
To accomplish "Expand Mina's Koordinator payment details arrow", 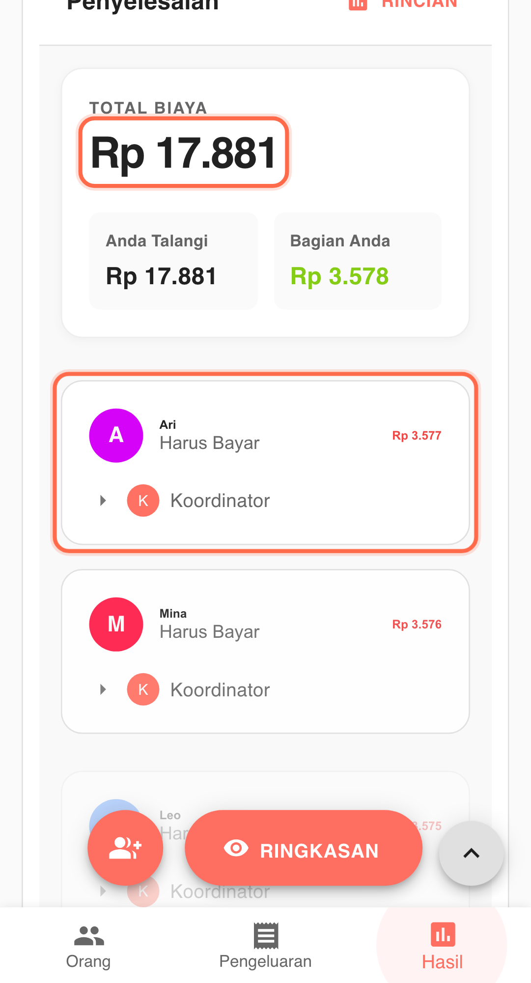I will (103, 689).
